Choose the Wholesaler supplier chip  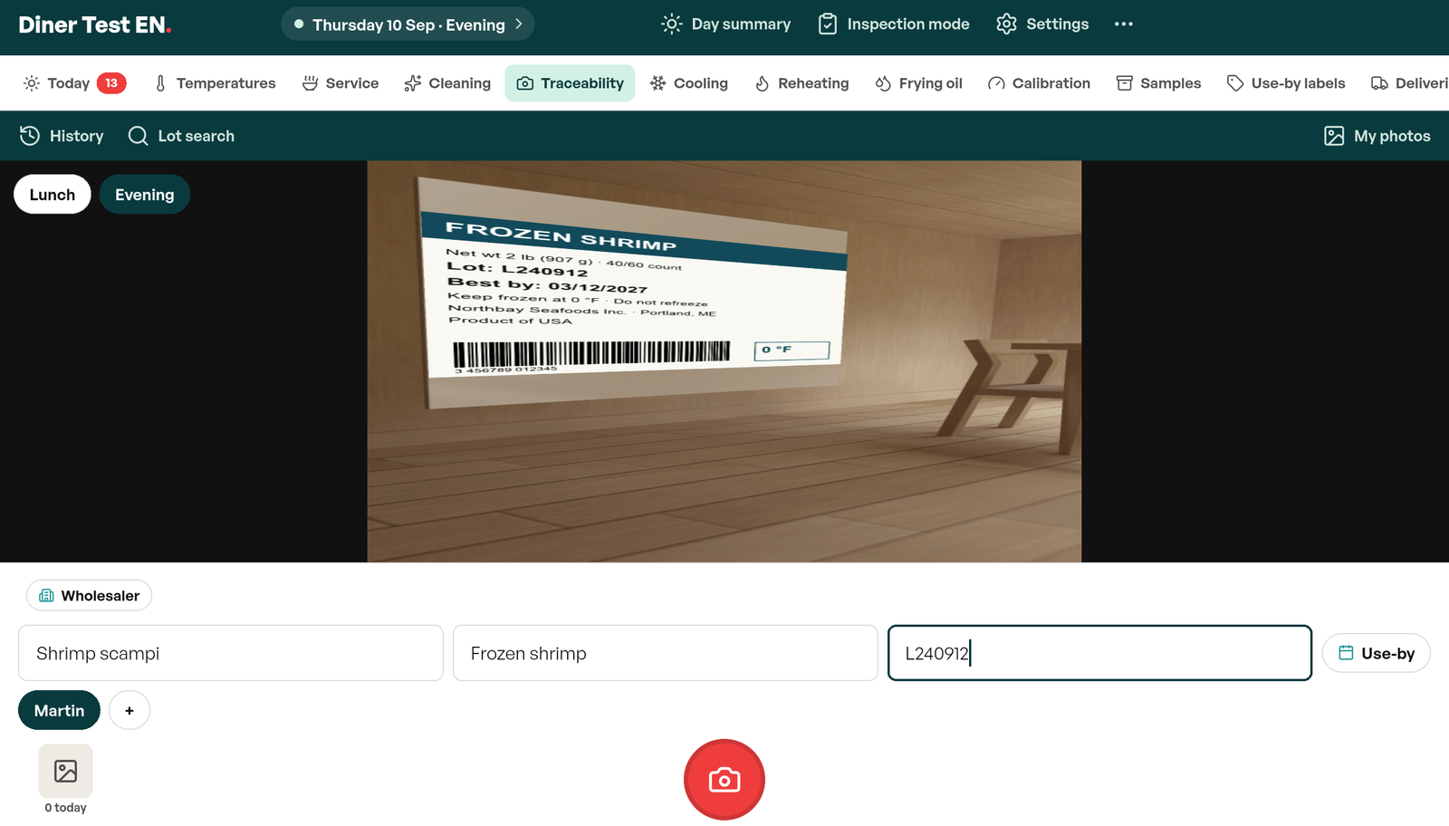[x=89, y=596]
